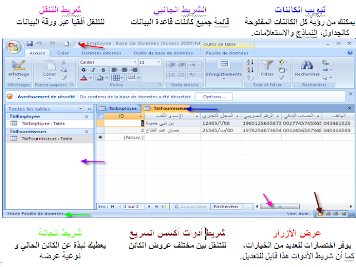Undo via the quick access toolbar

tap(39, 43)
